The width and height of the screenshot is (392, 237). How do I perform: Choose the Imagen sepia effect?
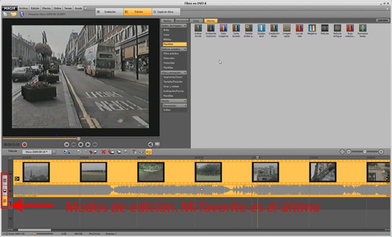(287, 31)
